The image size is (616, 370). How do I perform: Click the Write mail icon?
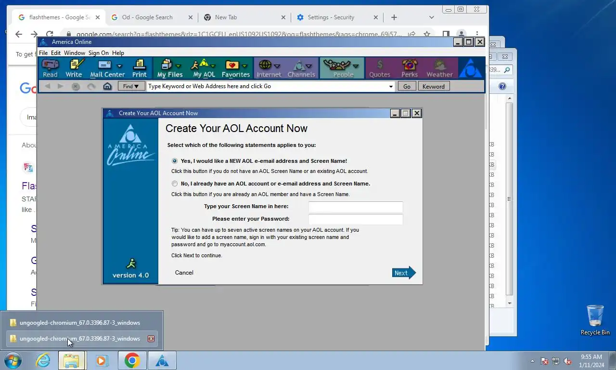point(74,68)
